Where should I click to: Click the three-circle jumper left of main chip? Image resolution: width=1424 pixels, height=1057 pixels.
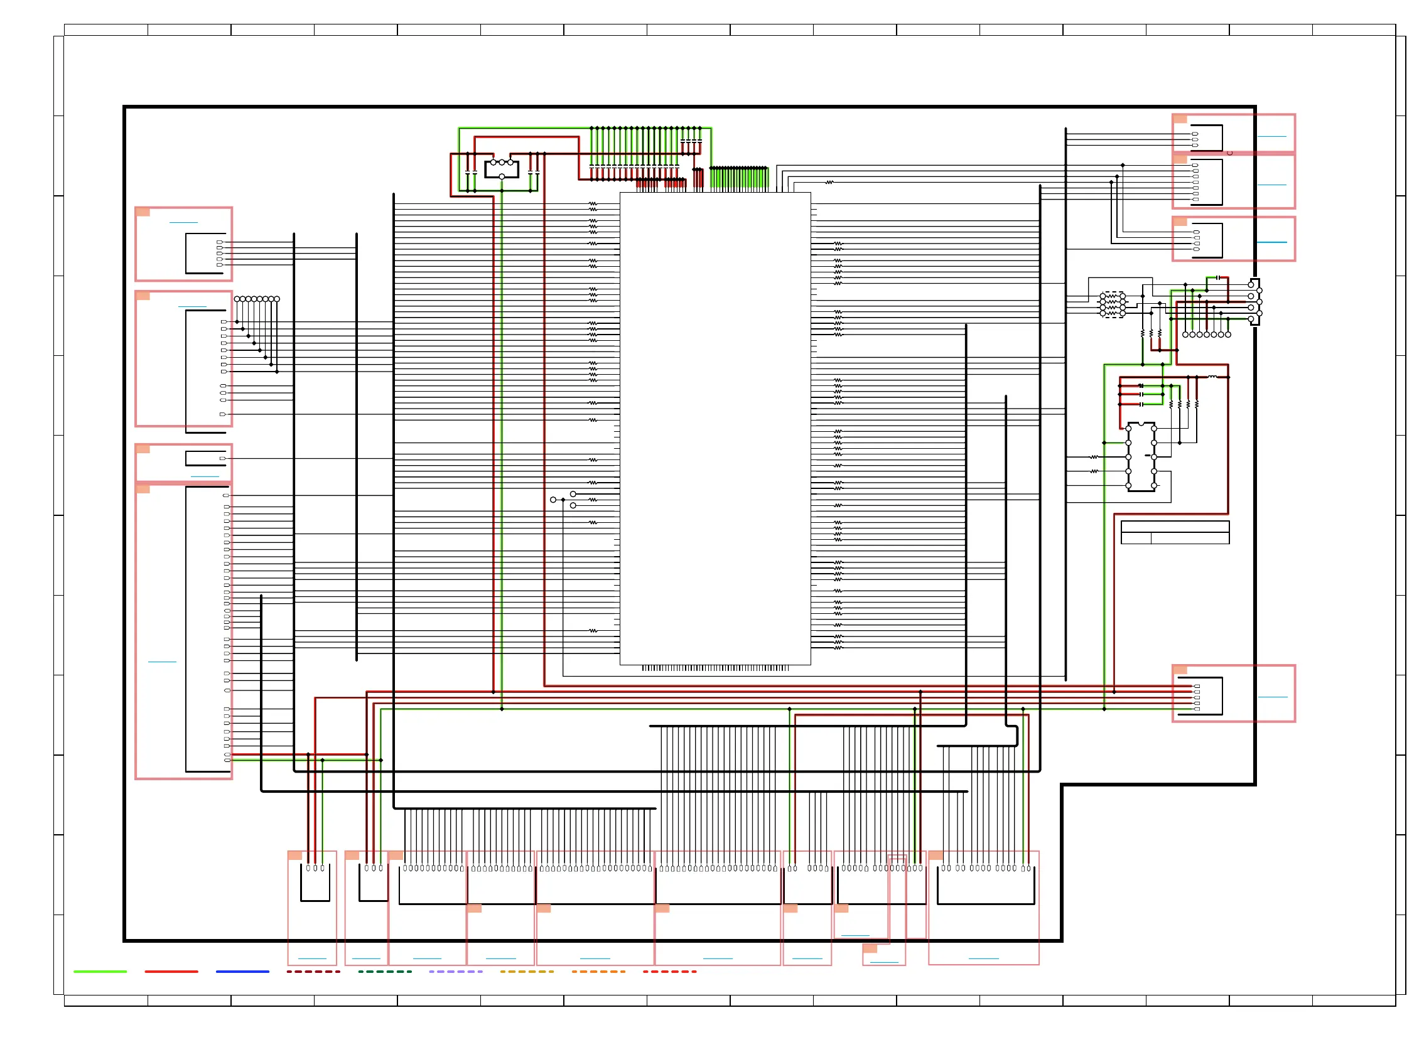tap(563, 500)
